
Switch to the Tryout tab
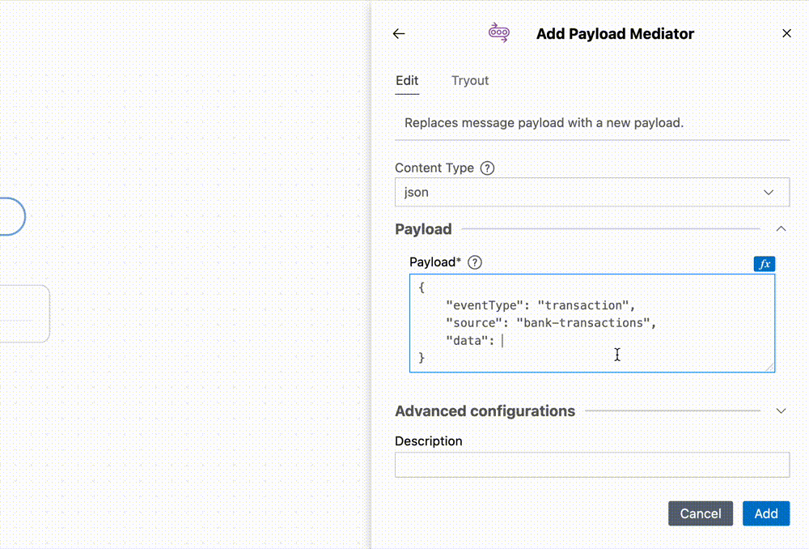pos(470,80)
